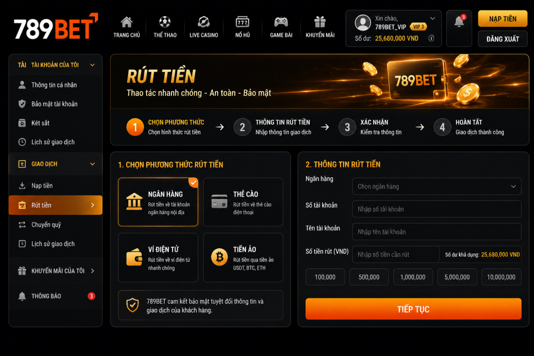Open Thông tin cá nhân menu item
Screen dimensions: 534x356
point(55,85)
